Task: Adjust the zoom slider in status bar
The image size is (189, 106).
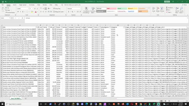Action: tap(178, 101)
